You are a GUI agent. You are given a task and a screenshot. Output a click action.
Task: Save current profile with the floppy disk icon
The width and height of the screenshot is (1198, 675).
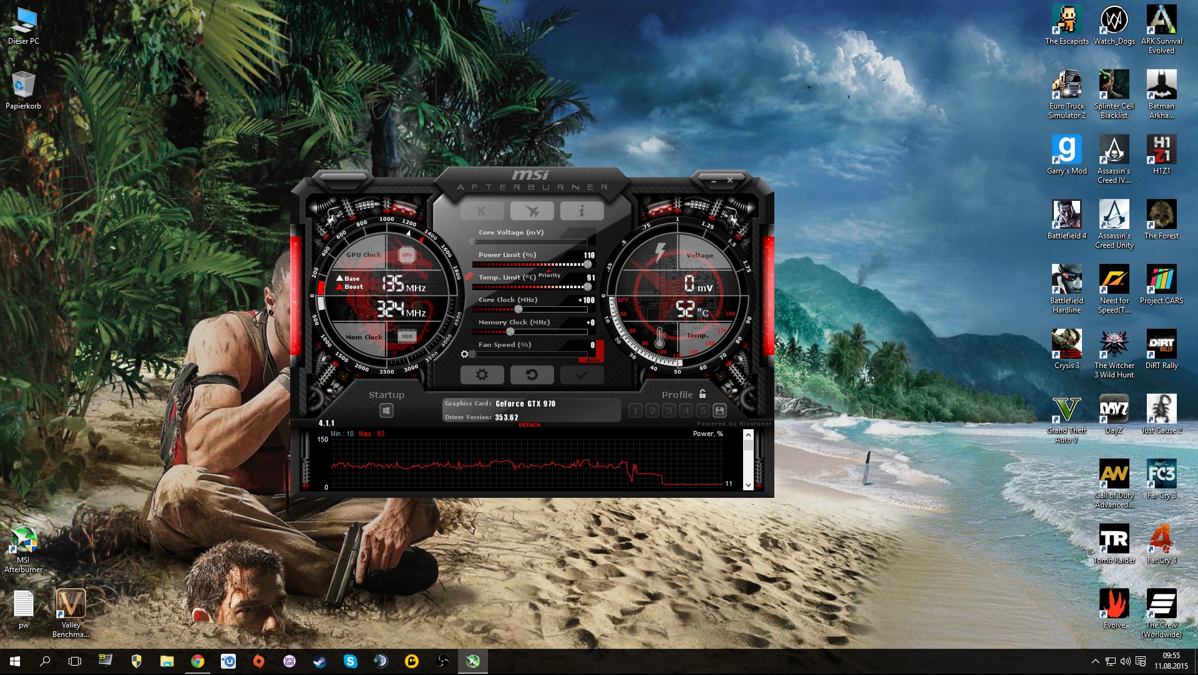719,410
